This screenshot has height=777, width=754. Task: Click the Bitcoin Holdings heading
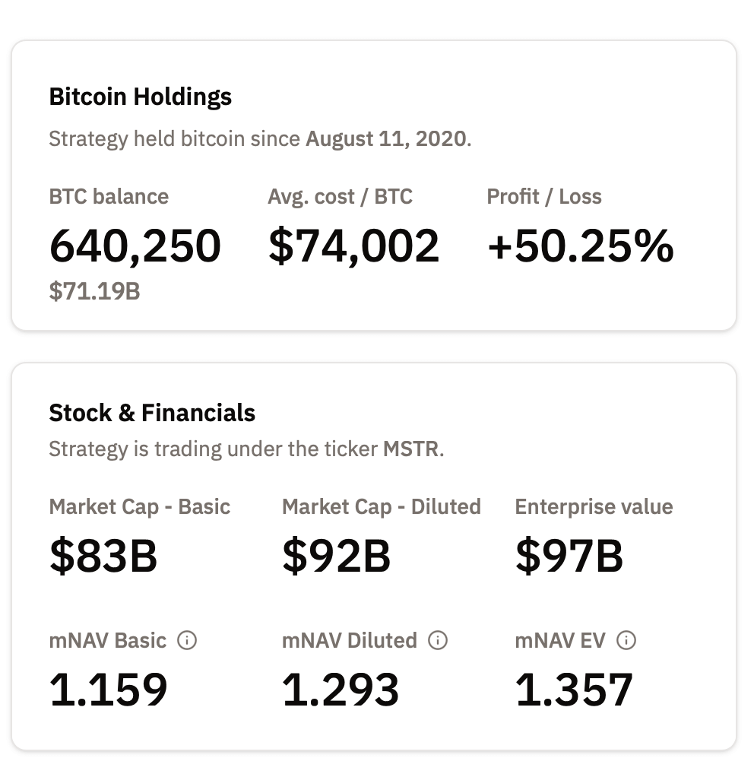pos(141,97)
